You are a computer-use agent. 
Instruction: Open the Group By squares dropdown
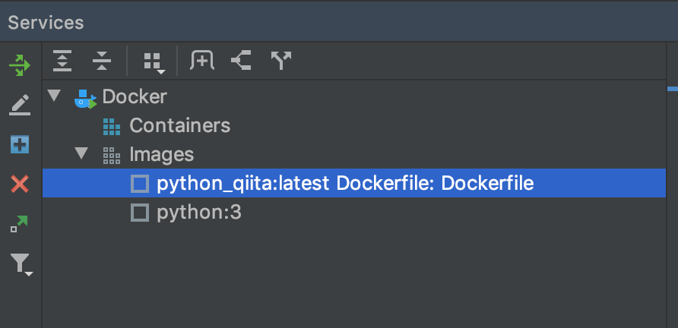154,63
